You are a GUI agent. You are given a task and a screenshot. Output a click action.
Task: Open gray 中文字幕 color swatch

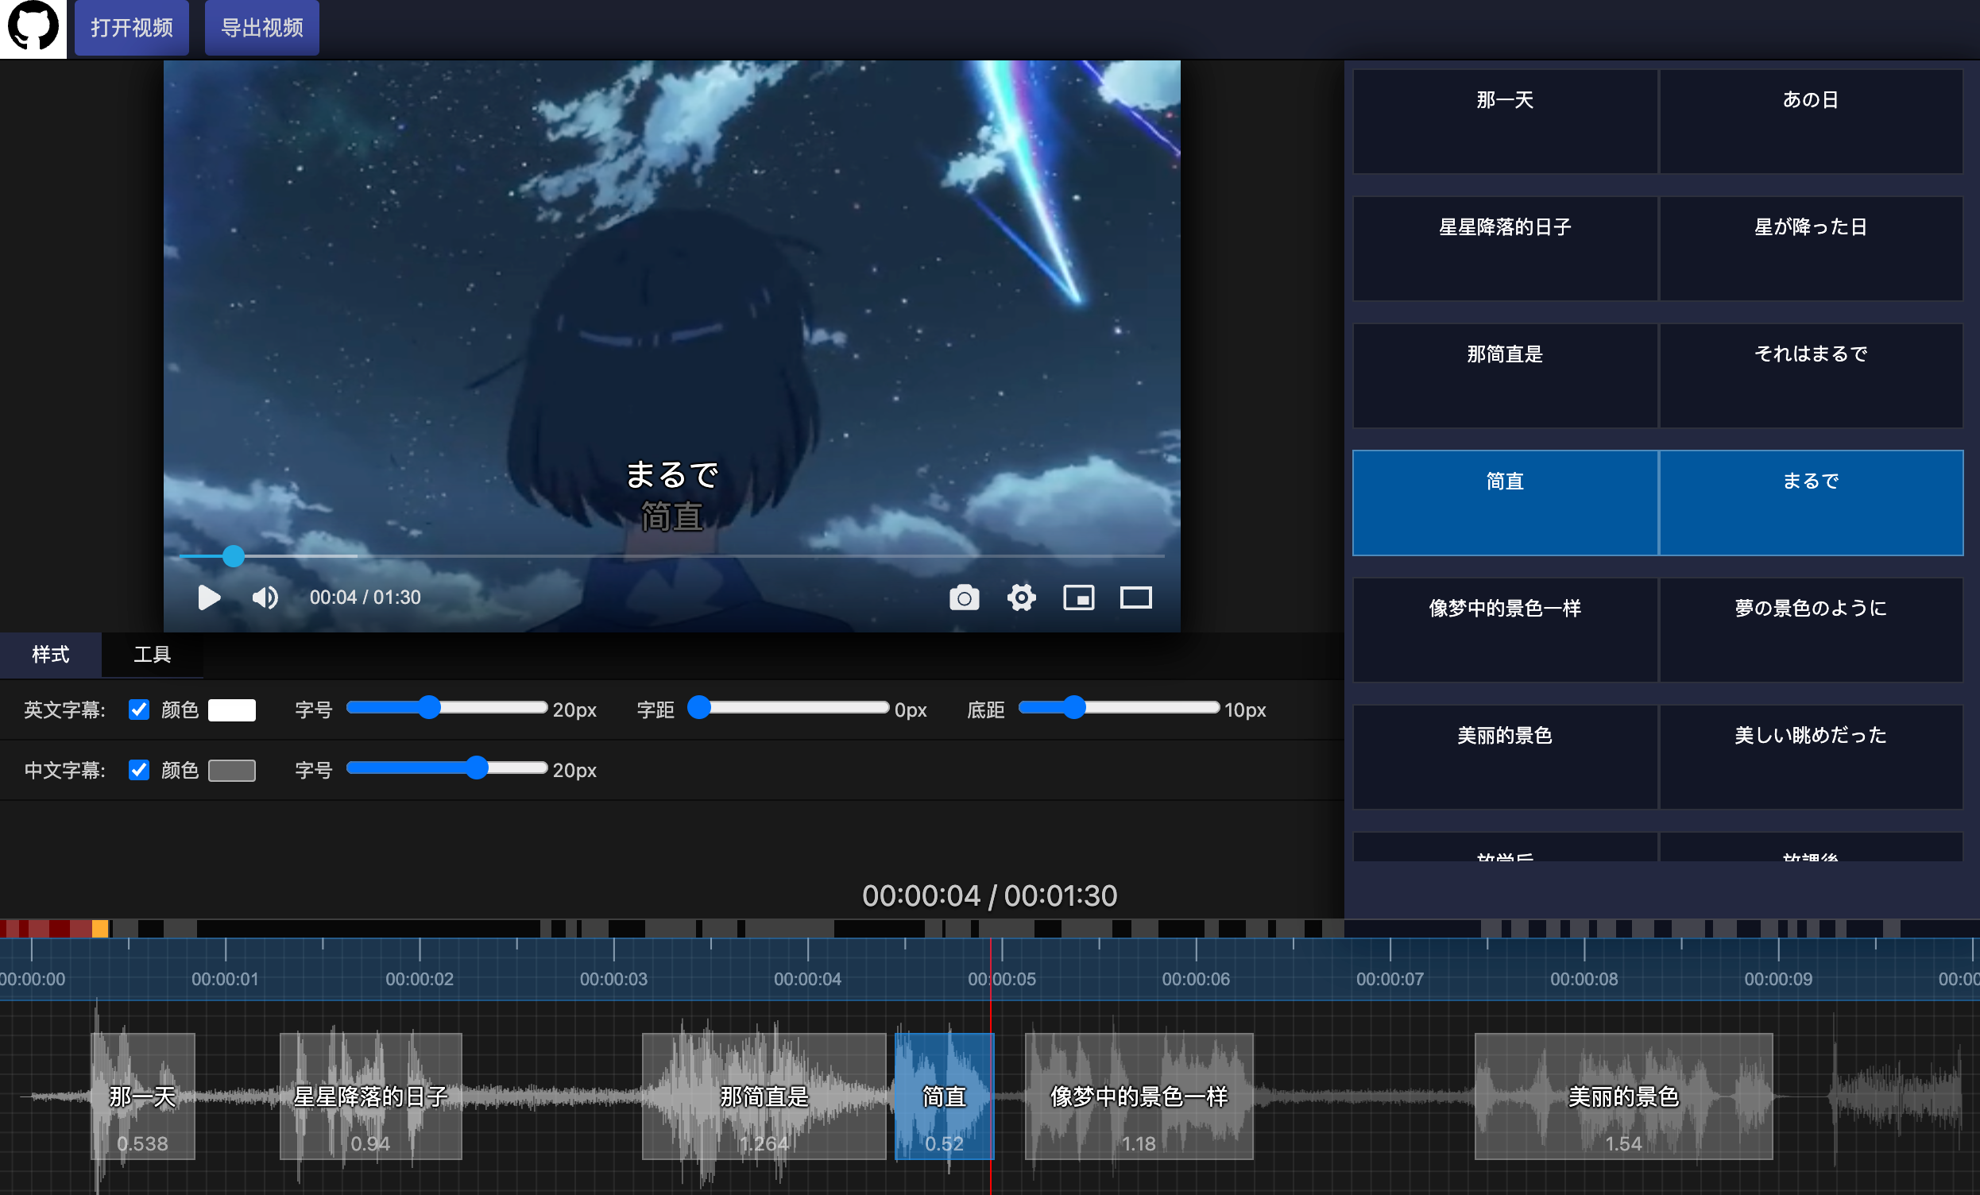(x=231, y=770)
